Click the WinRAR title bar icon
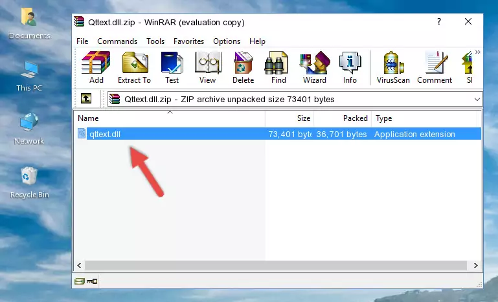498x302 pixels. [x=79, y=21]
